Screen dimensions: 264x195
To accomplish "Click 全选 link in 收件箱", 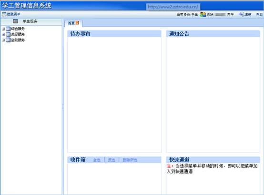I will pyautogui.click(x=97, y=160).
